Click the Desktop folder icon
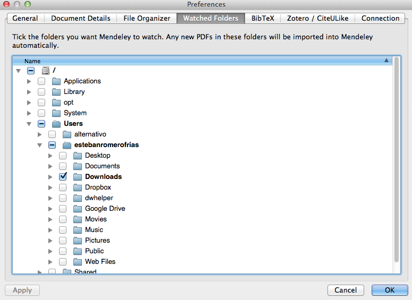Image resolution: width=412 pixels, height=300 pixels. pyautogui.click(x=78, y=156)
